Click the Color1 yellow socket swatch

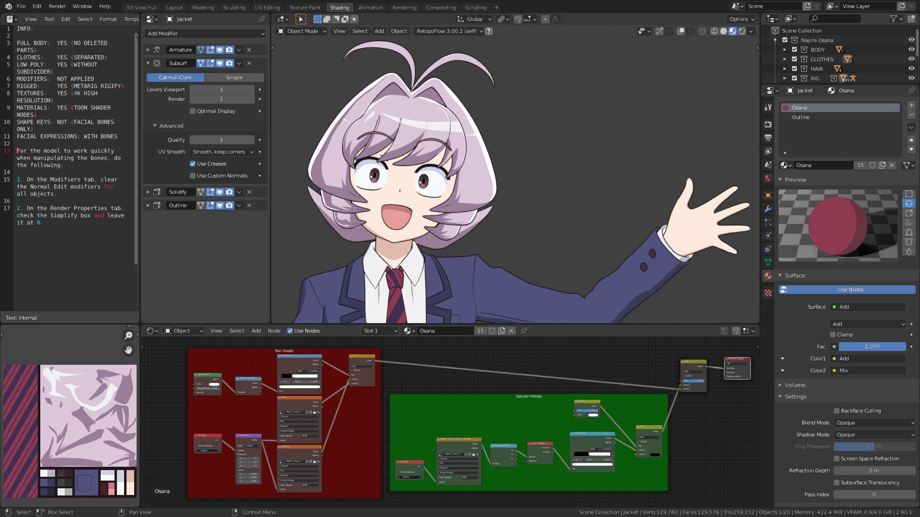click(x=834, y=359)
